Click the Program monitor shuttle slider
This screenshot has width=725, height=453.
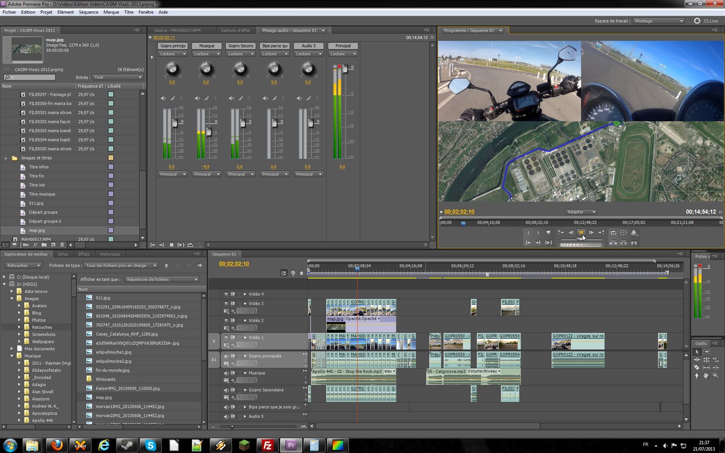point(581,240)
